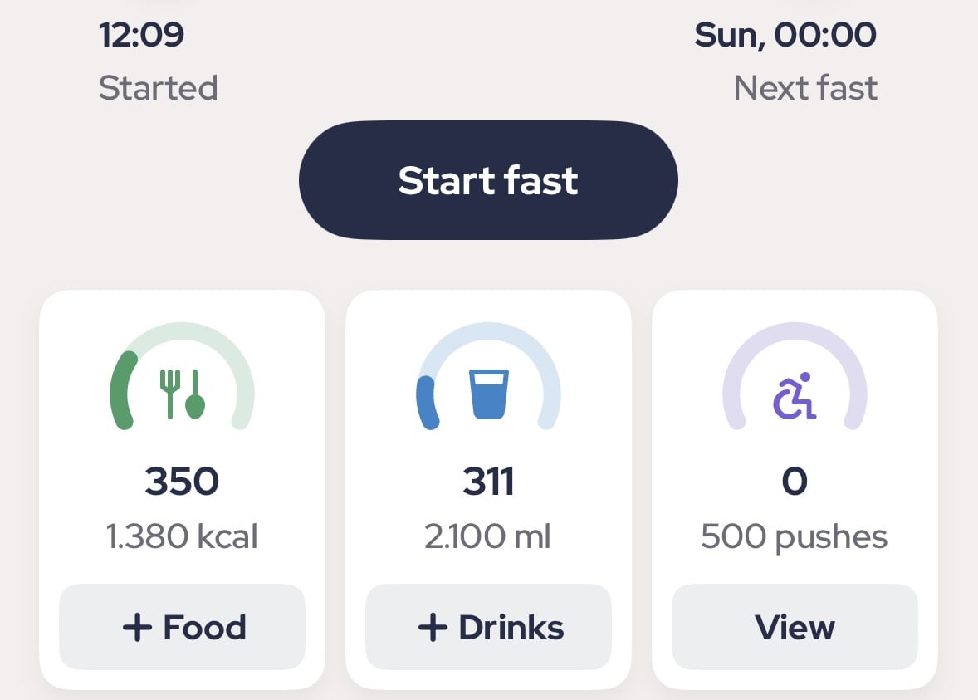This screenshot has width=978, height=700.
Task: Tap the purple wheelchair activity icon
Action: click(794, 396)
